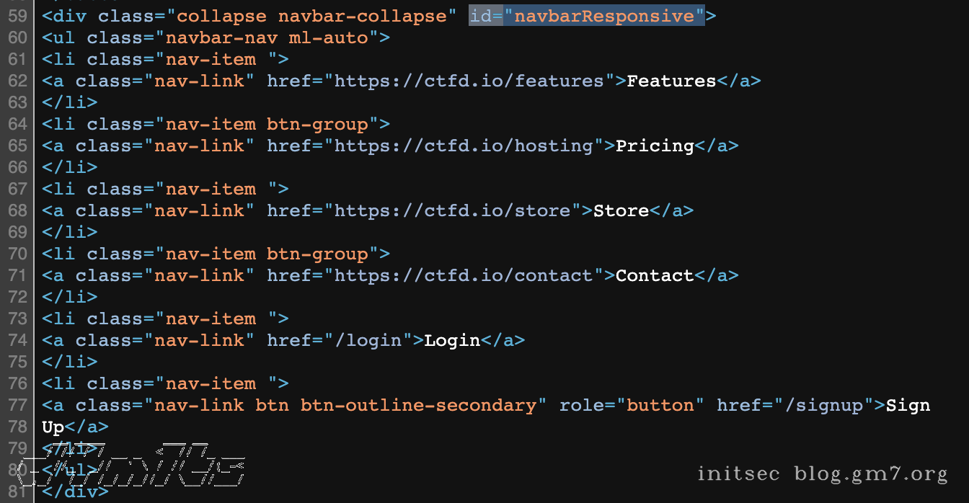Click the Features link text
The image size is (969, 503).
(671, 81)
